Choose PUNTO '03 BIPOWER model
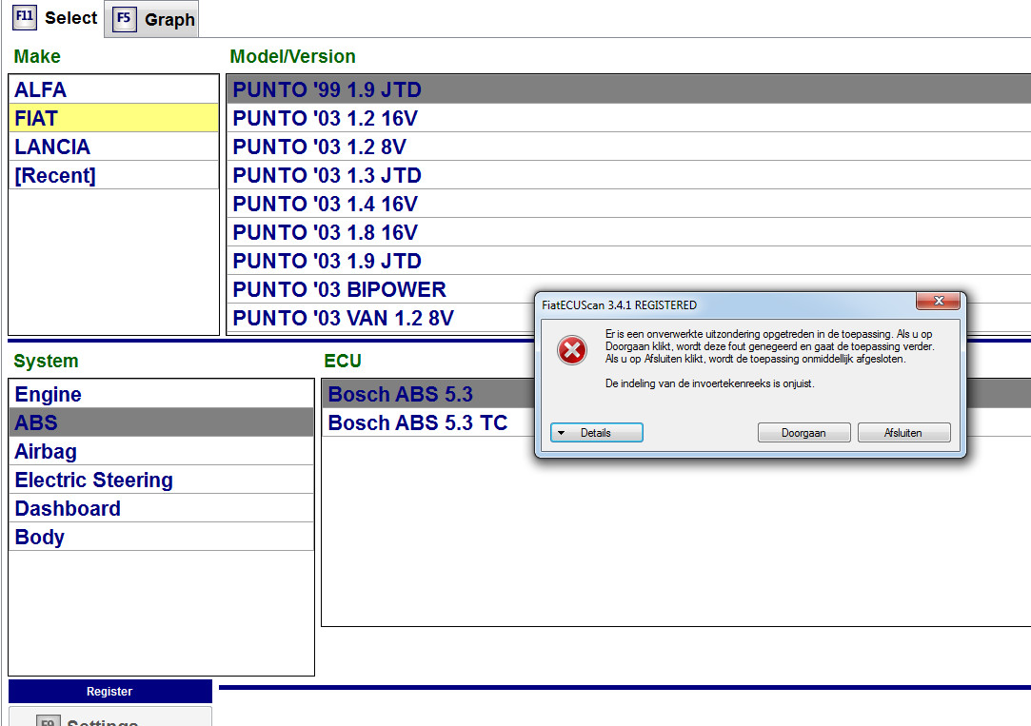 click(382, 290)
